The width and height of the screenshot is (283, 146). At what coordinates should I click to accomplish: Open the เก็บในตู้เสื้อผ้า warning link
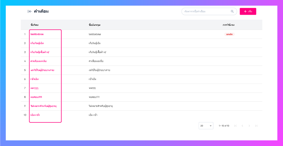[40, 52]
